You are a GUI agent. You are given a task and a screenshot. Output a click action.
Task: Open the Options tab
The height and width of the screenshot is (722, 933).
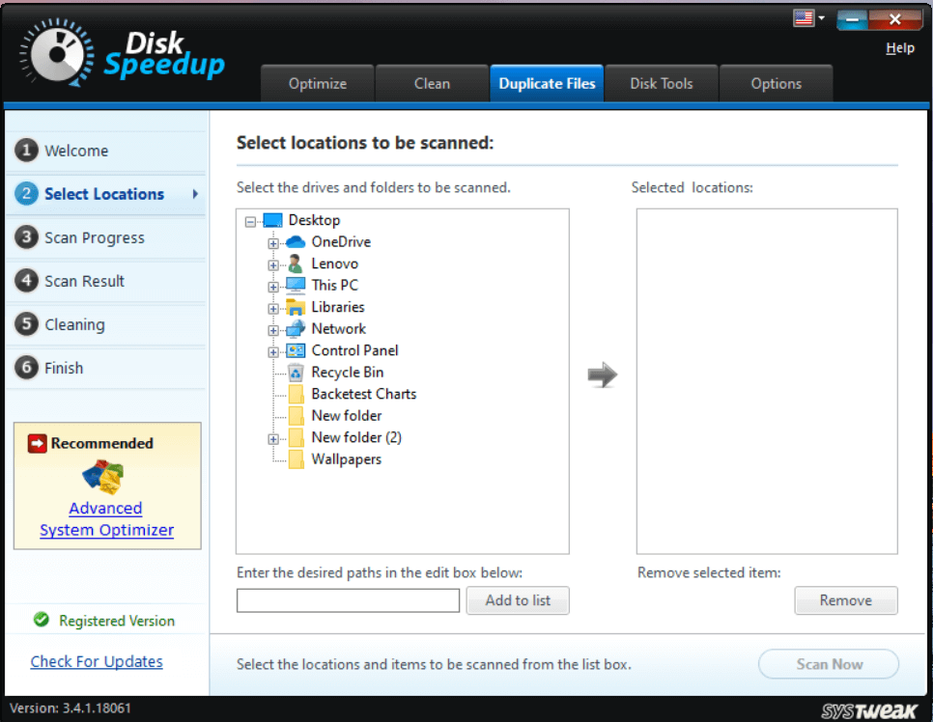coord(776,84)
